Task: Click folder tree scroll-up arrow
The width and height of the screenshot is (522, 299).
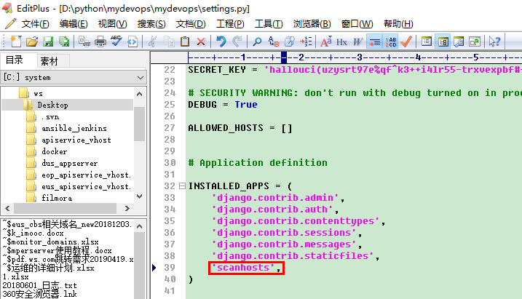Action: point(140,94)
